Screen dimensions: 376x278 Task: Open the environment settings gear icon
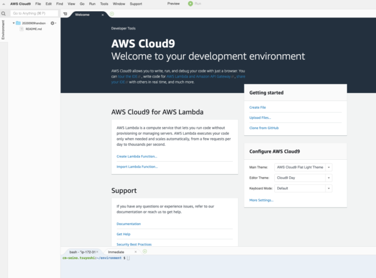coord(53,23)
